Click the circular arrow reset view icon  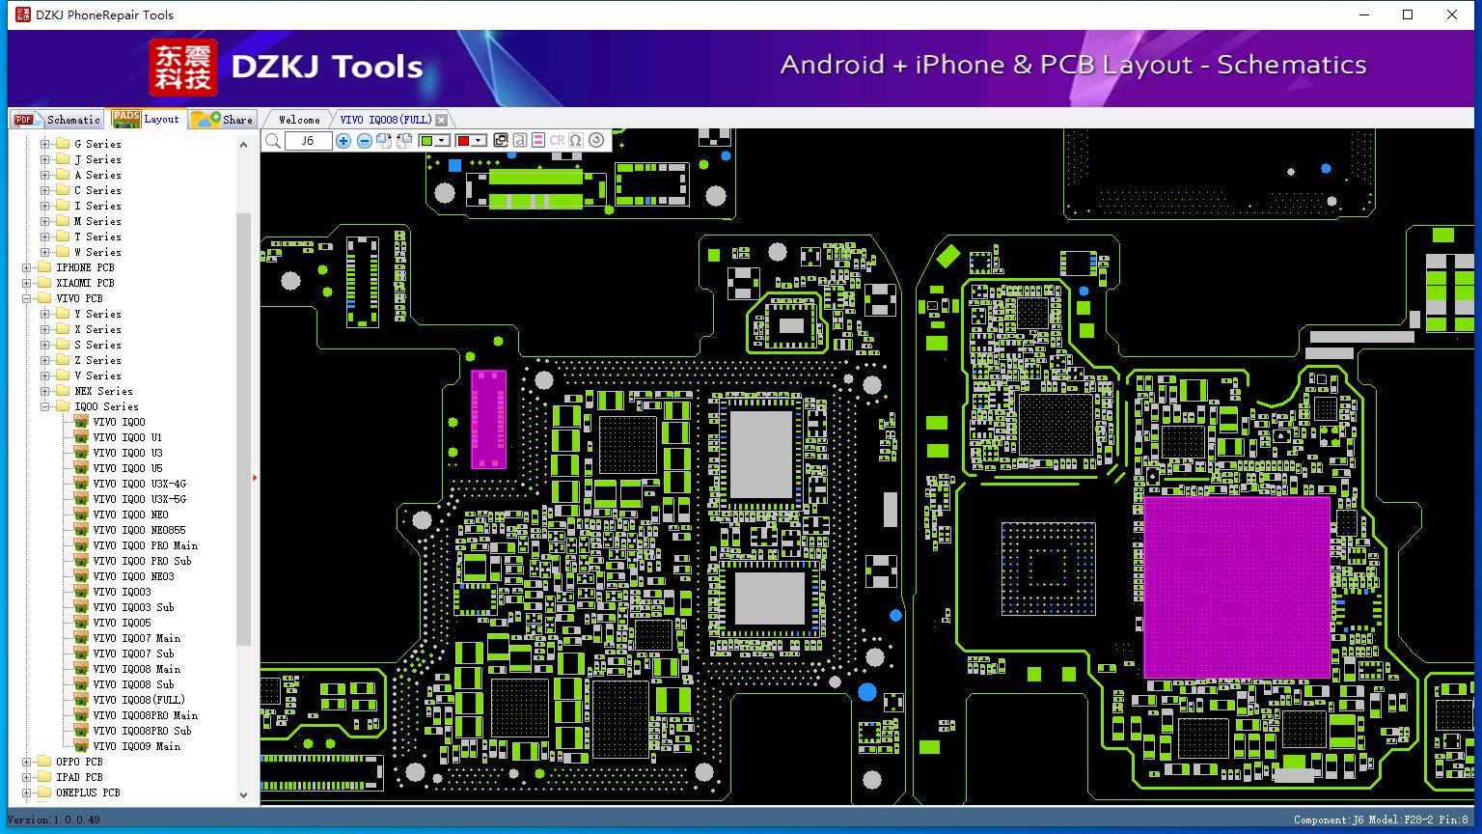coord(596,141)
